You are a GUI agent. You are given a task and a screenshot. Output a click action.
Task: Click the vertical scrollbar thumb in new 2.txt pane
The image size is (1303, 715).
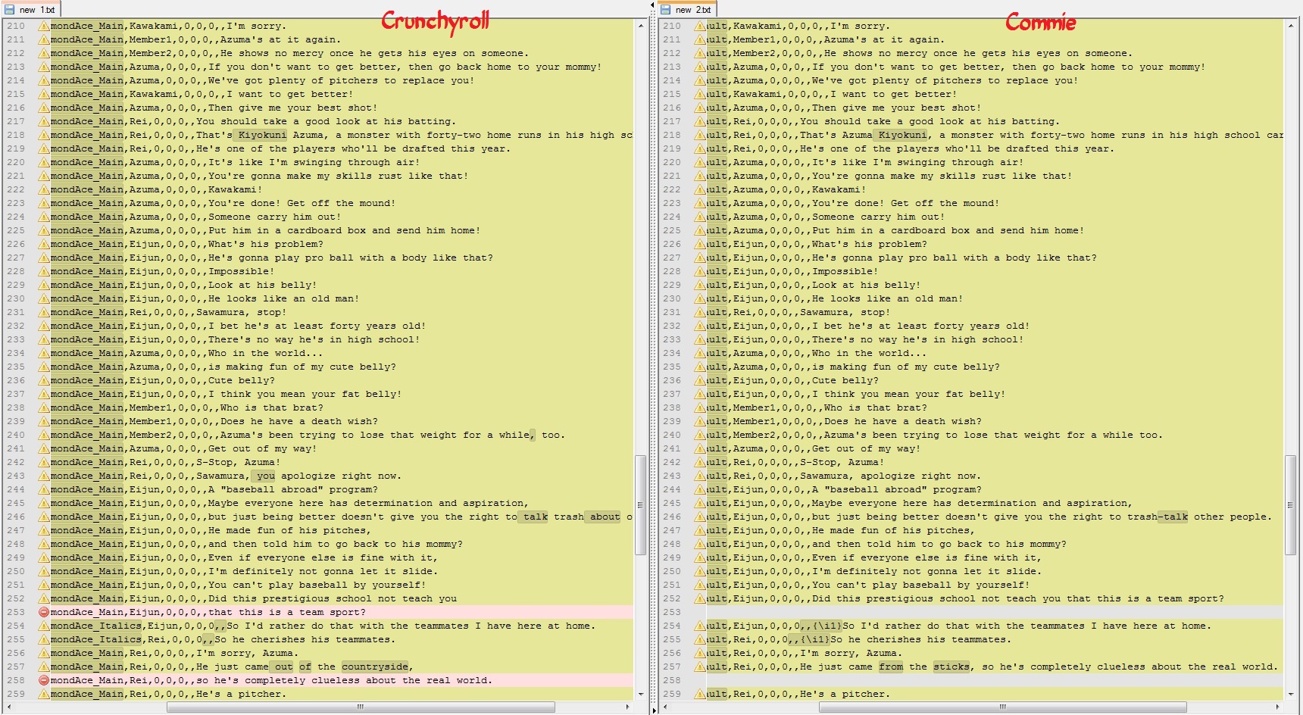[1291, 504]
